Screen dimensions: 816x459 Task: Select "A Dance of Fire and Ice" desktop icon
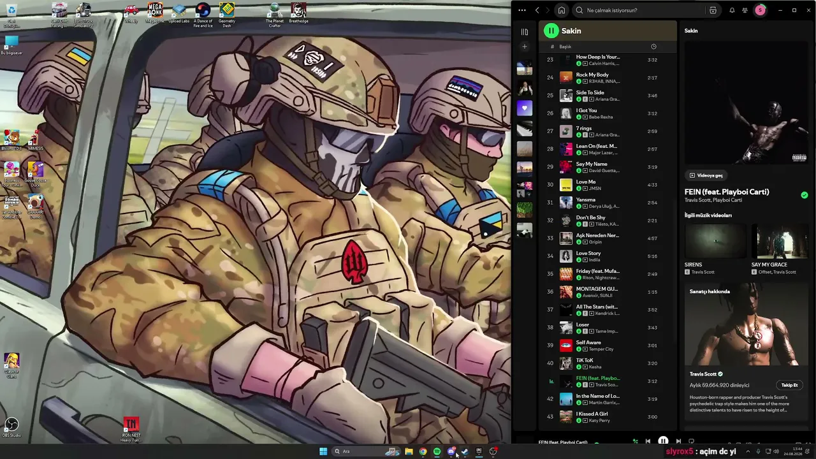tap(203, 15)
